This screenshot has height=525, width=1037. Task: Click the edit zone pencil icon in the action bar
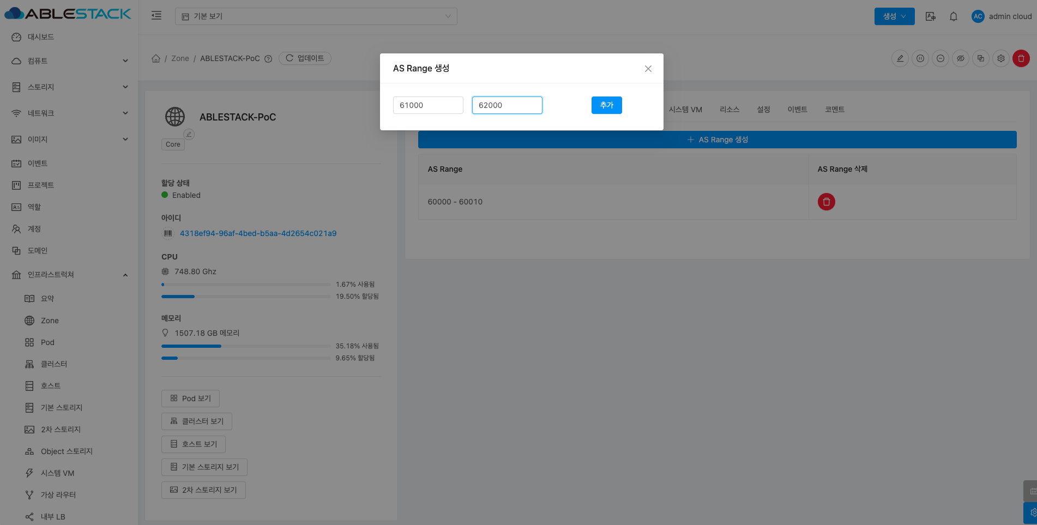(x=900, y=58)
